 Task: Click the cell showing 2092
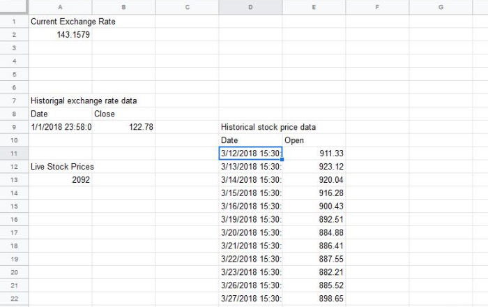[x=60, y=180]
